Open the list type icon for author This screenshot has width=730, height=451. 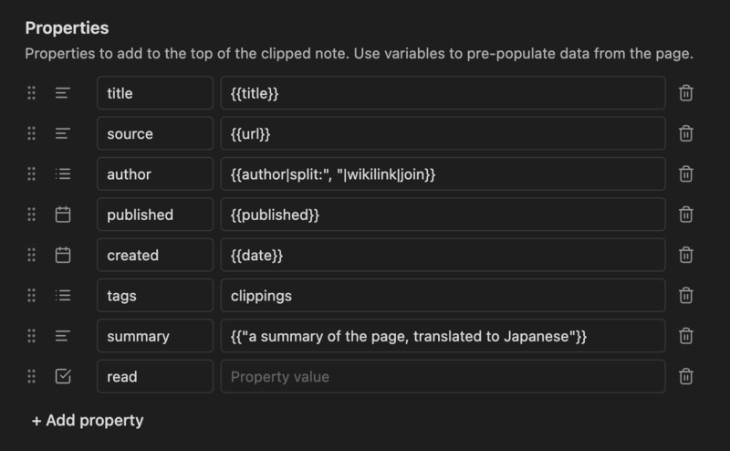pyautogui.click(x=63, y=174)
